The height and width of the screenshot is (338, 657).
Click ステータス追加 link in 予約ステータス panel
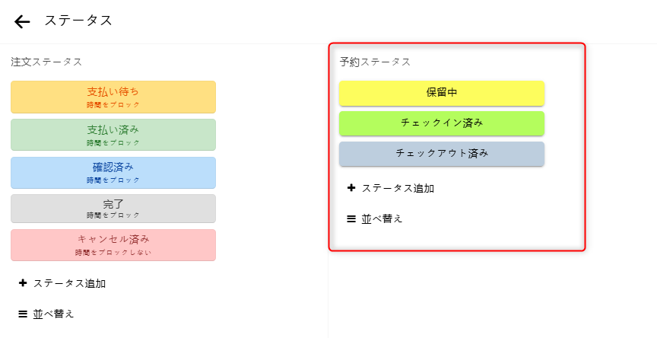coord(398,188)
